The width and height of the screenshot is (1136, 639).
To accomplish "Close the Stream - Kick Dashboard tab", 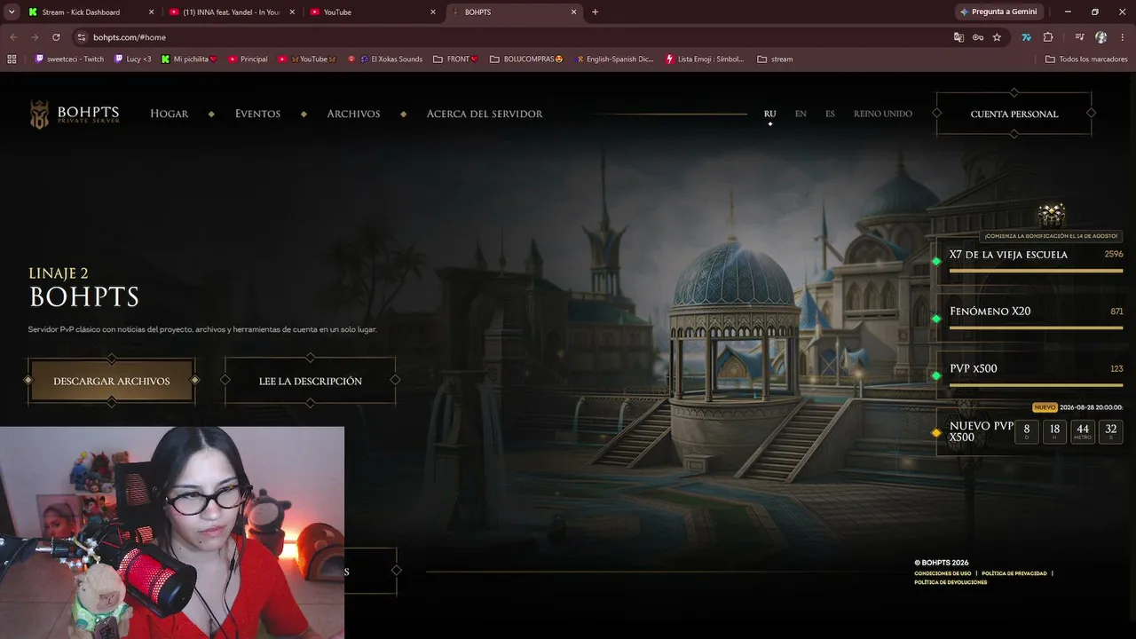I will (x=151, y=12).
